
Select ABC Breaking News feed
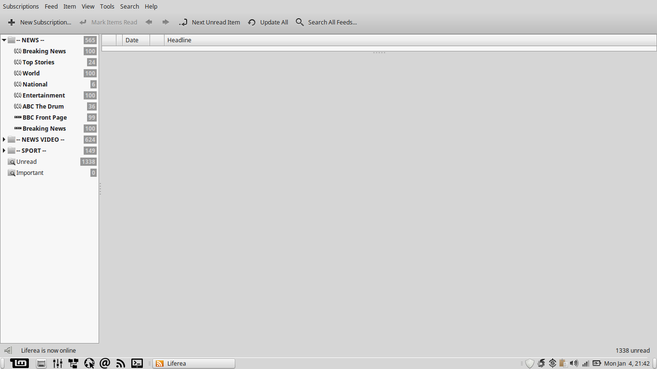(50, 51)
